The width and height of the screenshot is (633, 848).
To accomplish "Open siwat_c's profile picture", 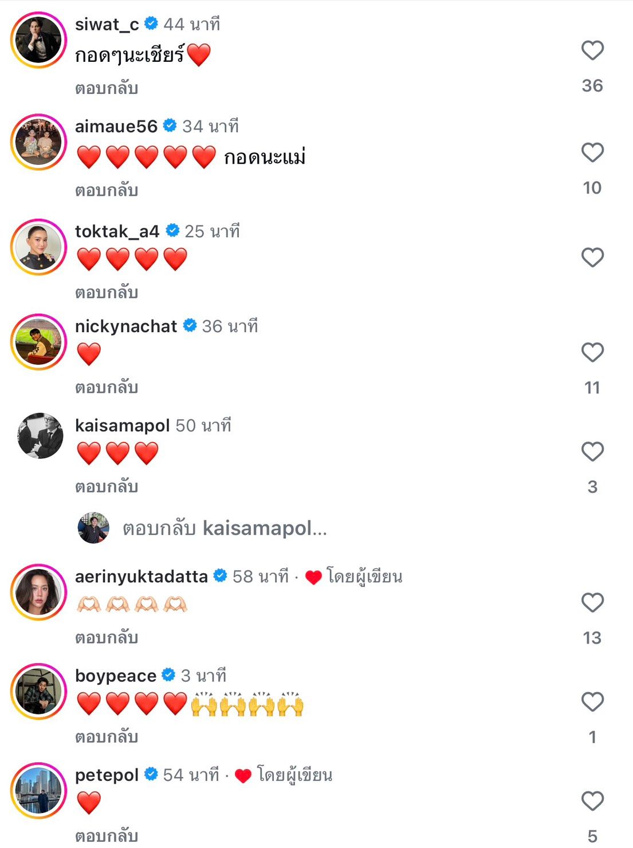I will (x=39, y=40).
